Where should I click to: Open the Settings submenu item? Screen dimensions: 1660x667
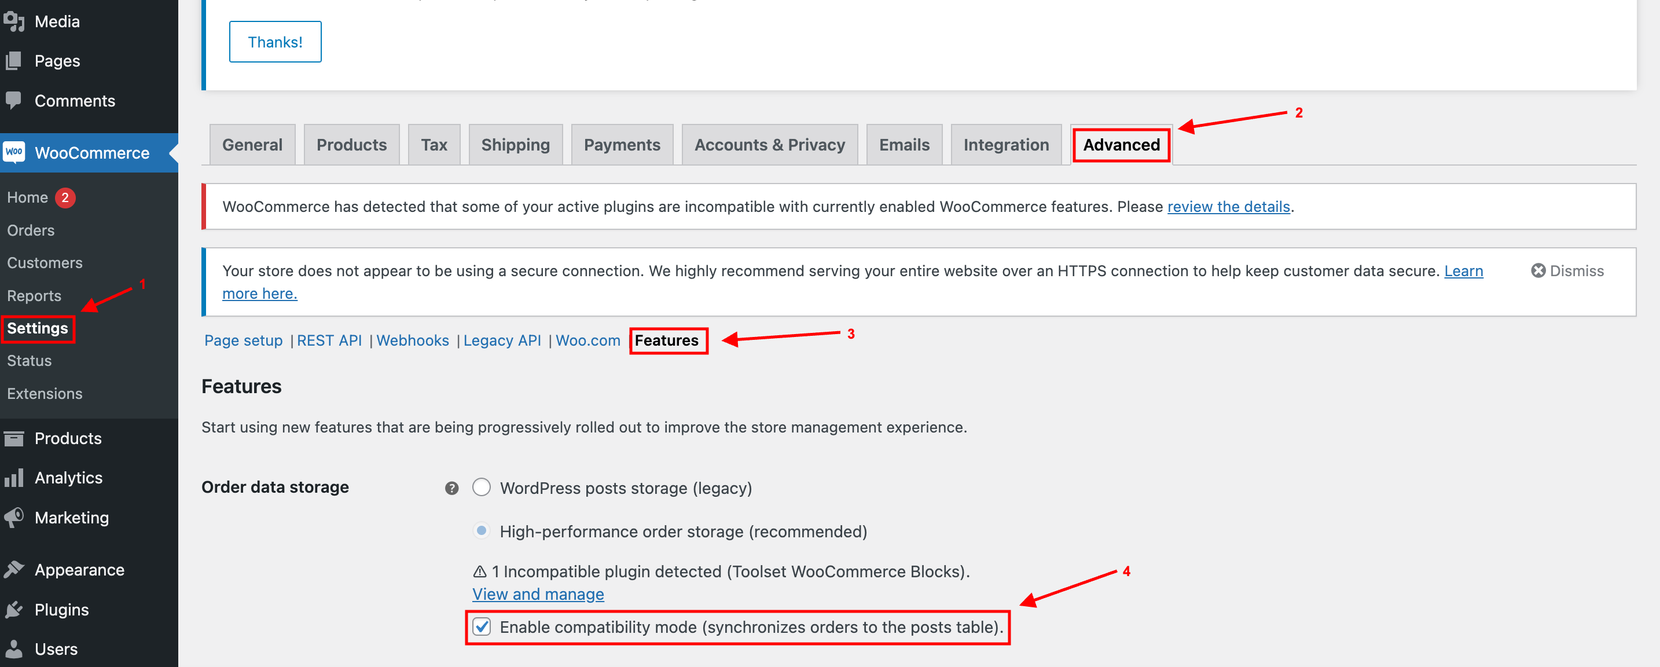point(38,329)
